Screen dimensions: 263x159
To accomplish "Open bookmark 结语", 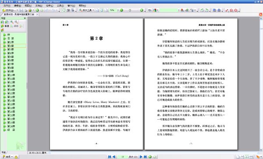I will (11, 130).
